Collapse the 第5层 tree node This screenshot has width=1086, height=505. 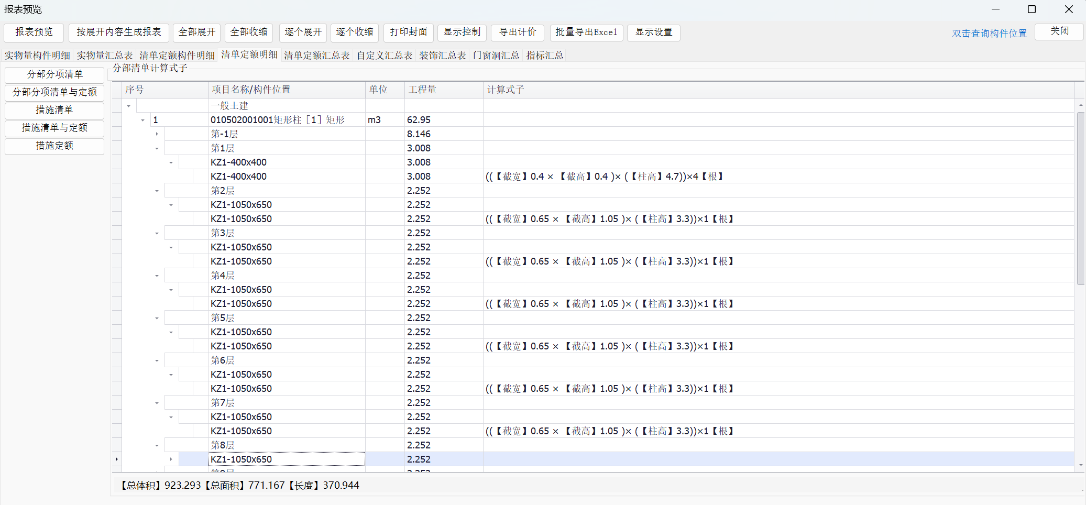[x=157, y=319]
